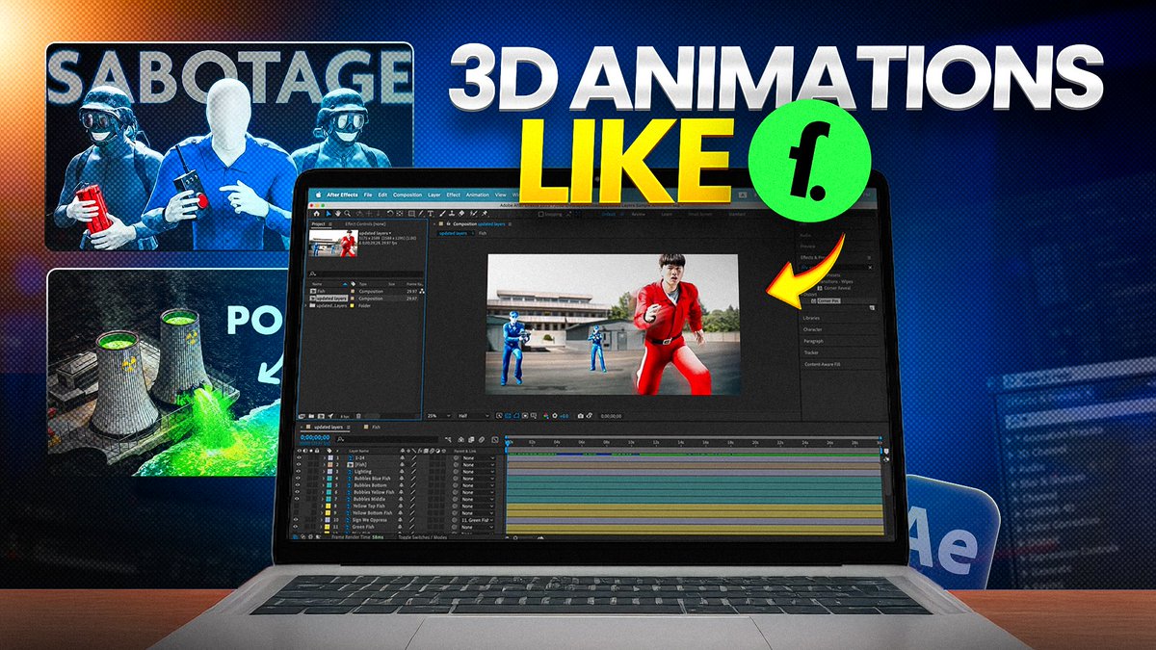
Task: Open the Libraries panel
Action: tap(811, 318)
